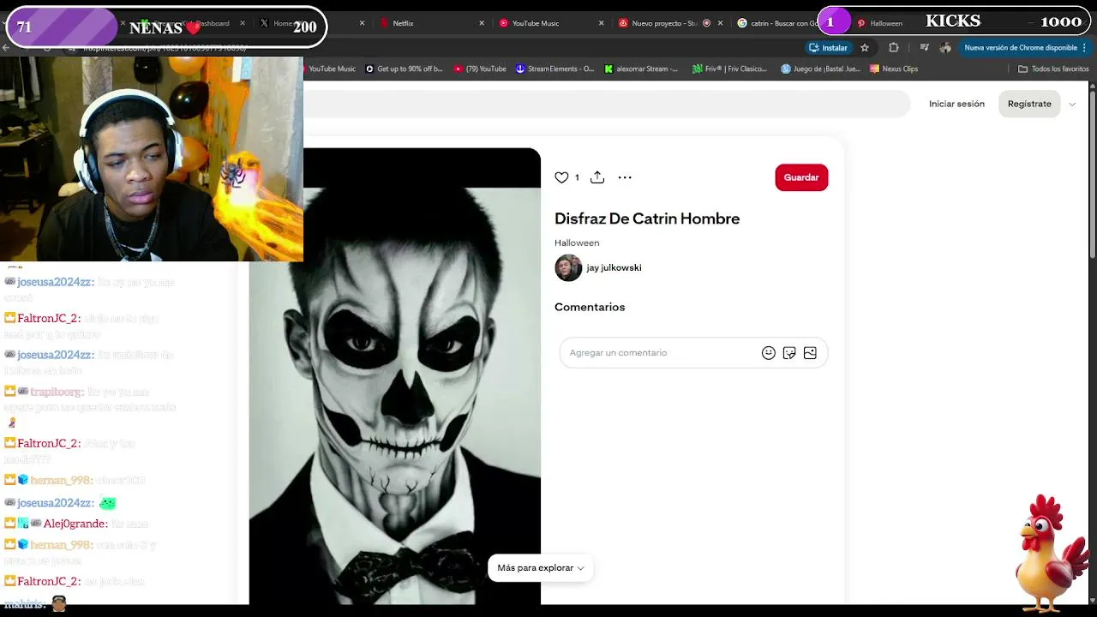Screen dimensions: 1097x617
Task: Expand the 'Más para explorar' dropdown
Action: click(541, 568)
